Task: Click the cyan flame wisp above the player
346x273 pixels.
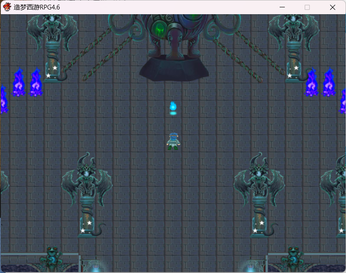Action: point(173,108)
